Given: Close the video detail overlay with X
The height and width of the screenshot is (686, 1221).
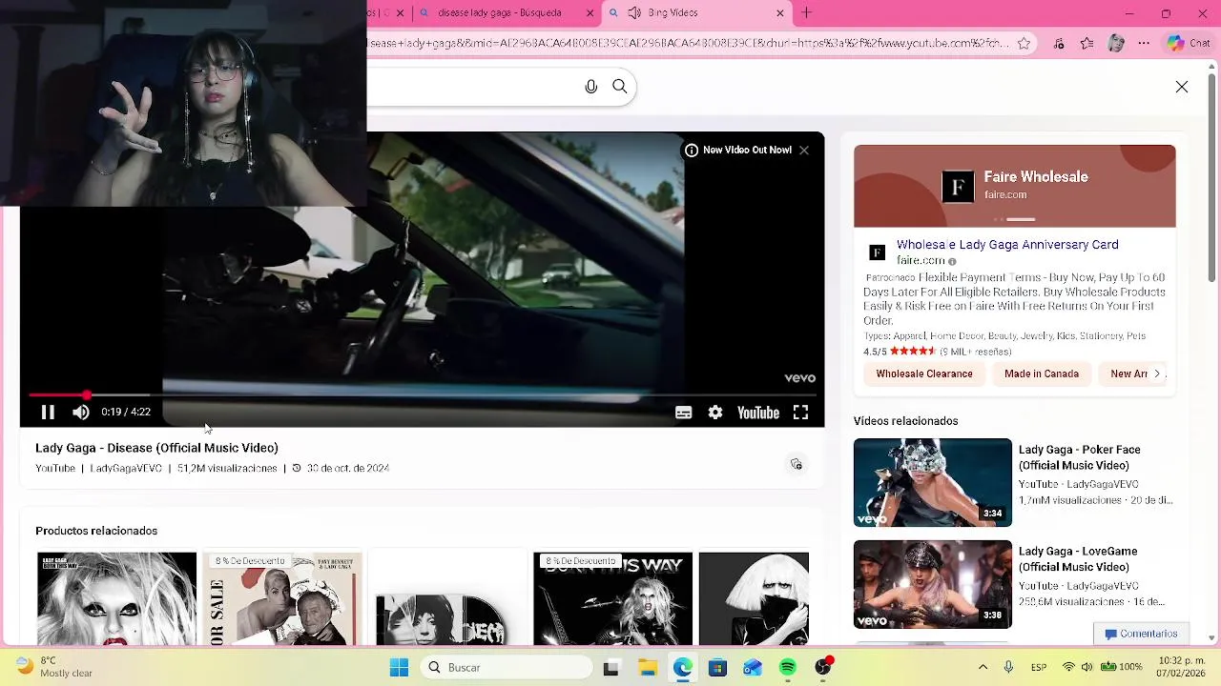Looking at the screenshot, I should (1182, 87).
